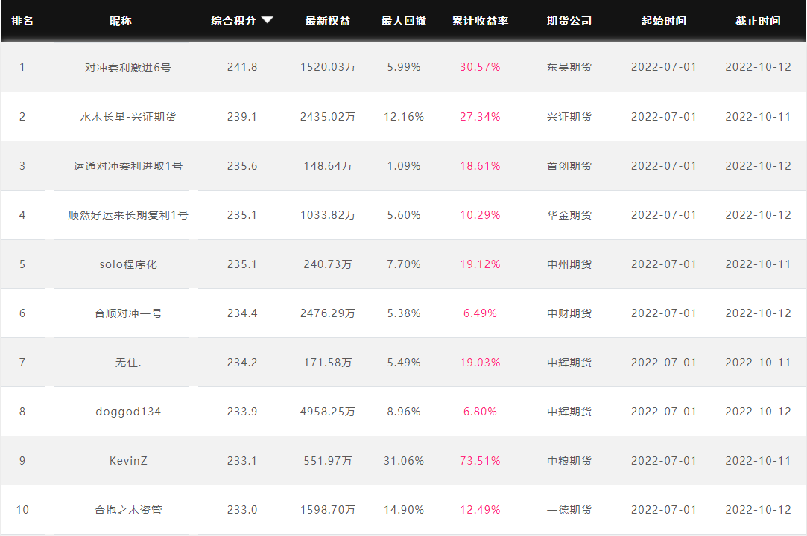This screenshot has width=807, height=536.
Task: Click the 排名 column header
Action: tap(22, 21)
